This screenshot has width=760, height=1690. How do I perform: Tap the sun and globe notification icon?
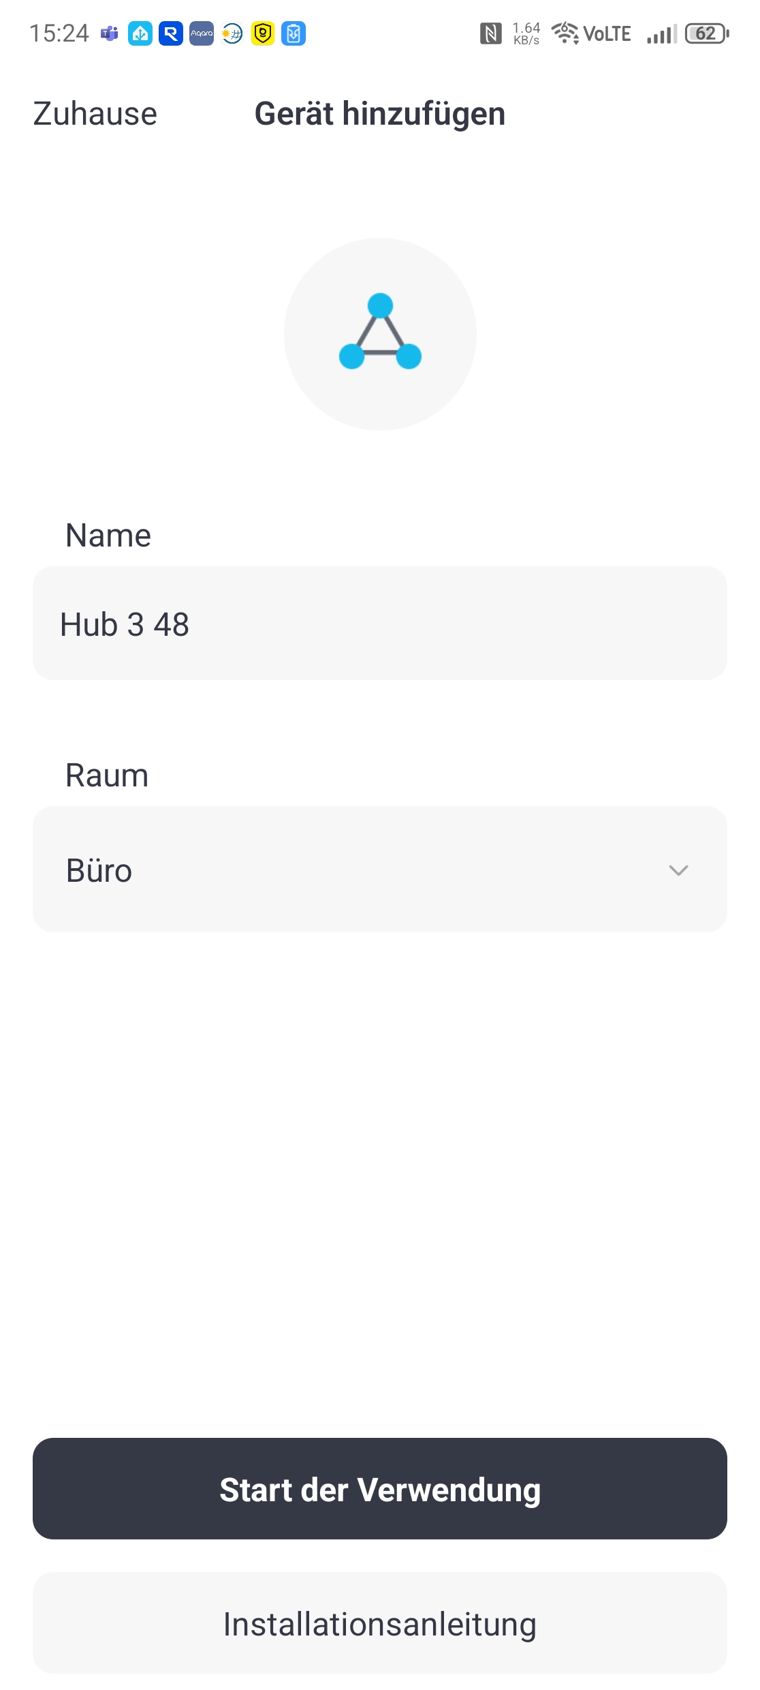click(x=232, y=33)
